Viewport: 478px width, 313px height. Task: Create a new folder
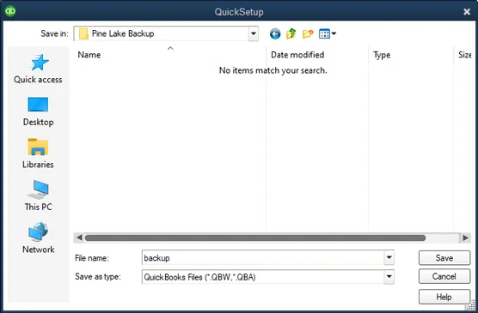click(308, 33)
